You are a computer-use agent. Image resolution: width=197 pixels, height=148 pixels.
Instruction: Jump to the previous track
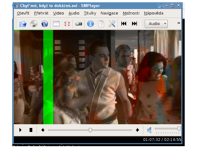tap(124, 24)
